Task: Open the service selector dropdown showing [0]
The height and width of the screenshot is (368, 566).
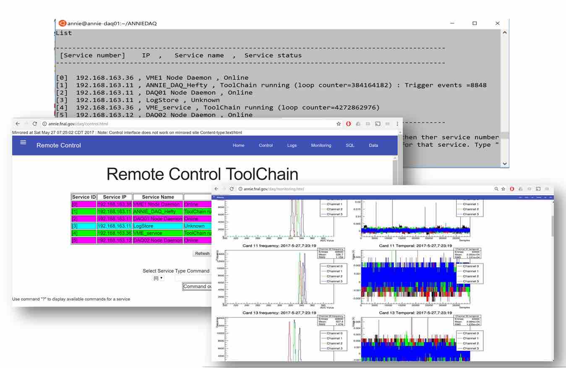Action: (159, 278)
